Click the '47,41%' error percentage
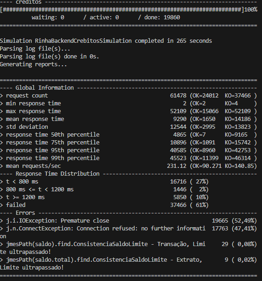This screenshot has width=262, height=281. (x=244, y=229)
